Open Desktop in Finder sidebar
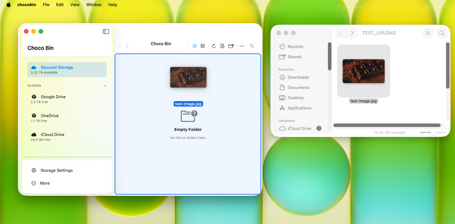Image resolution: width=455 pixels, height=224 pixels. point(292,97)
